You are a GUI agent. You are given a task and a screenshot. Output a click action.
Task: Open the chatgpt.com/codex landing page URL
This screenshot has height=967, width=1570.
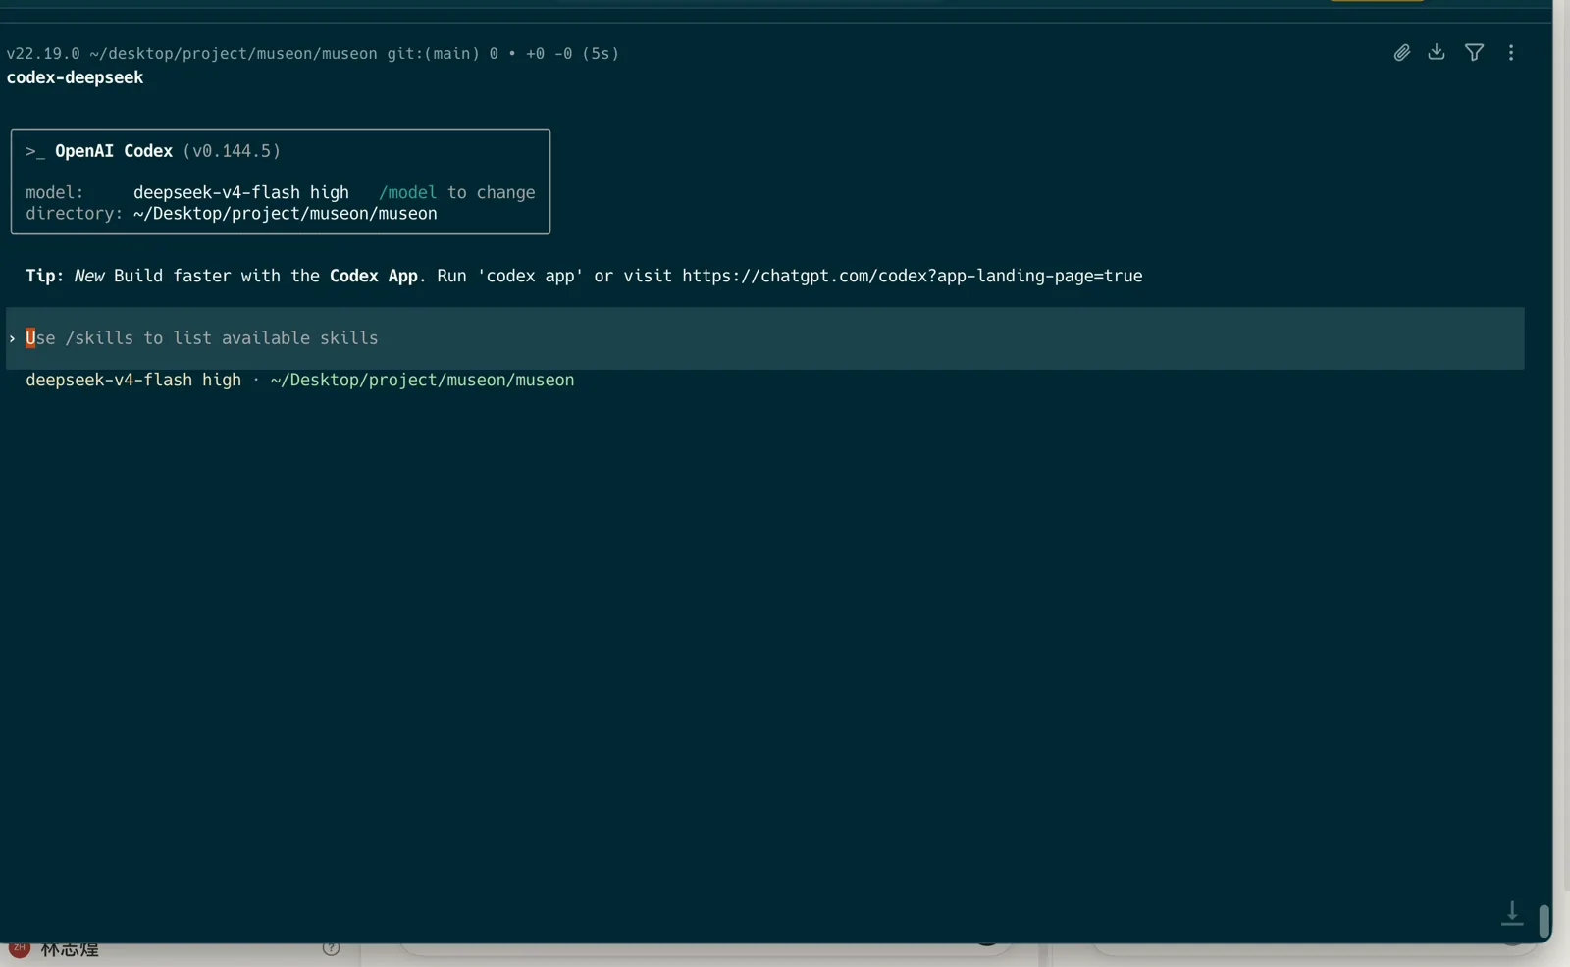[x=913, y=276]
